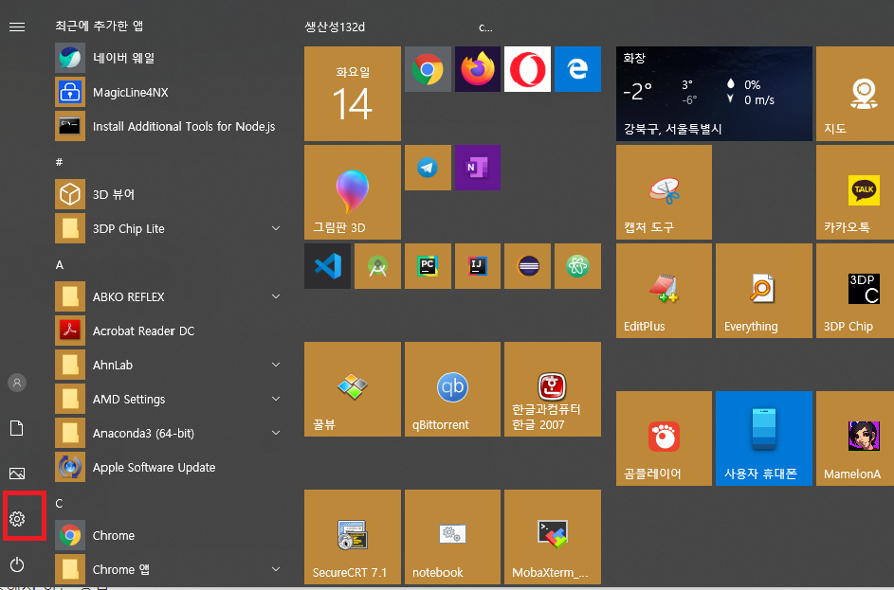Launch Eclipse tile
This screenshot has width=894, height=590.
(527, 266)
